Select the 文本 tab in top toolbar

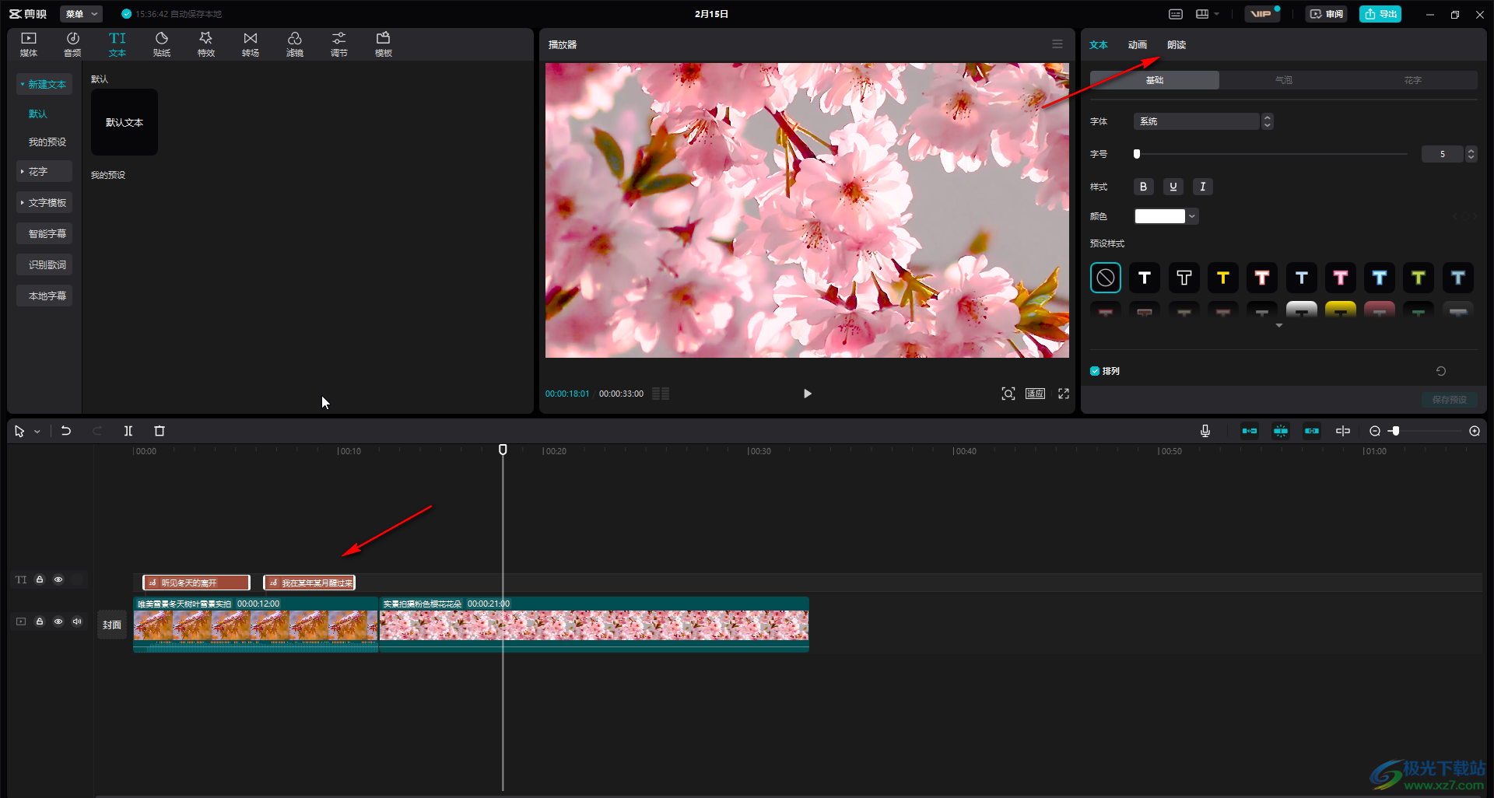point(117,44)
